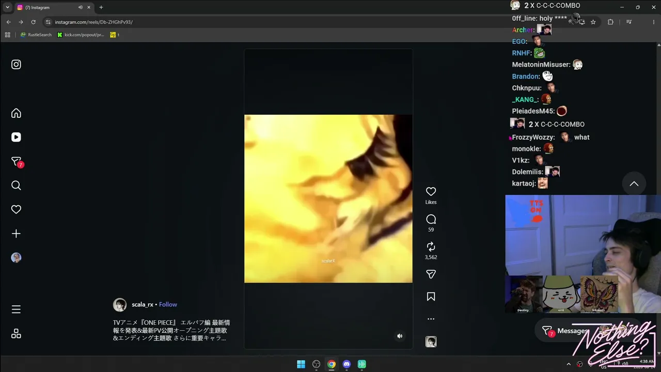Open the sidebar More hamburger menu
Viewport: 661px width, 372px height.
[x=16, y=309]
